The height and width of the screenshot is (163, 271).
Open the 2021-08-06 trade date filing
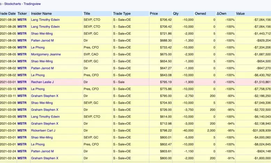point(8,48)
